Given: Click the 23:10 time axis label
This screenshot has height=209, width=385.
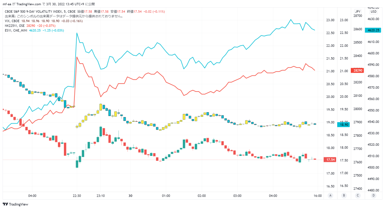Looking at the screenshot, I should (x=101, y=196).
